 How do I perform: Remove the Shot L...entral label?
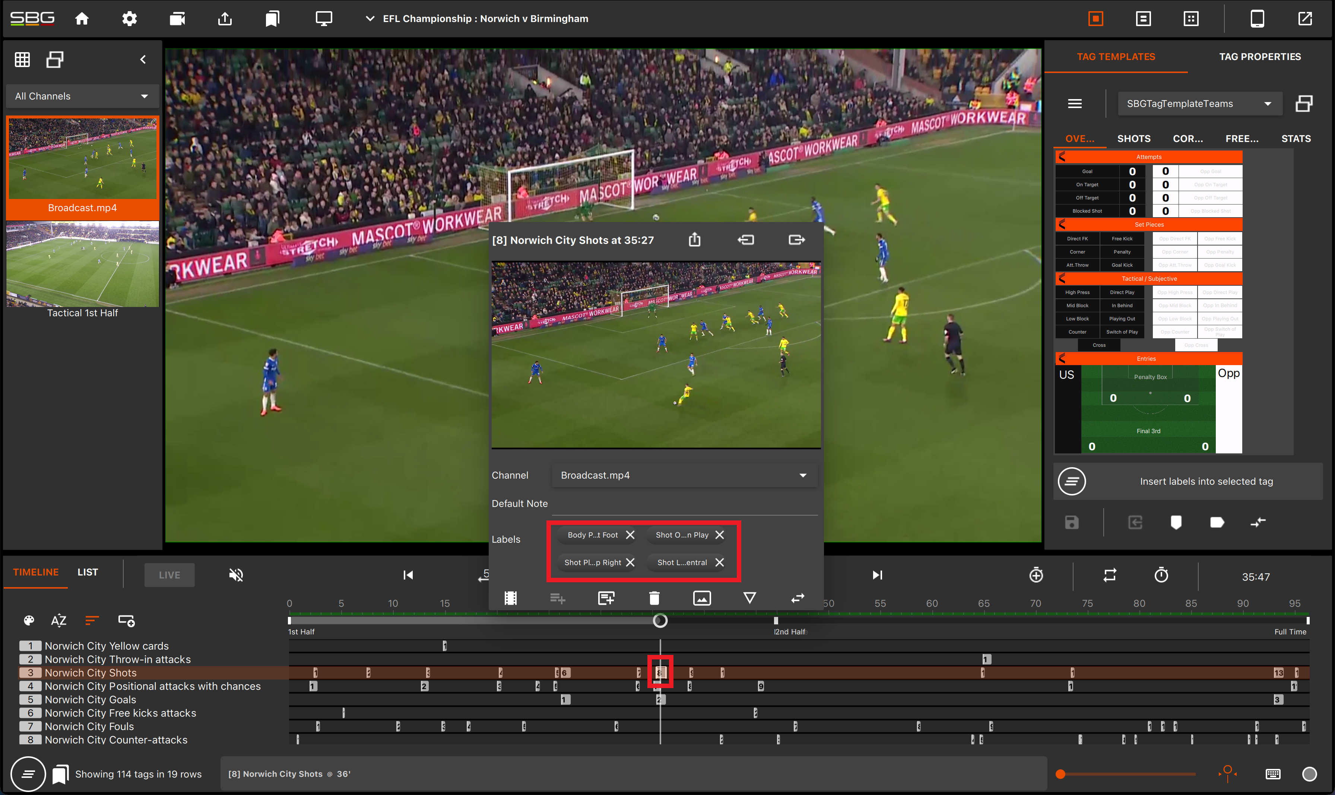719,563
